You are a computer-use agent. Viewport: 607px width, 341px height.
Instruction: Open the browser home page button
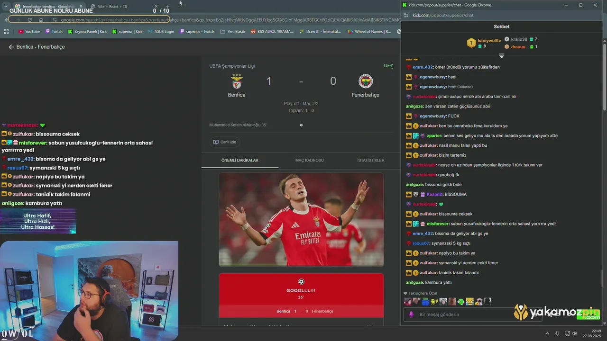coord(41,20)
